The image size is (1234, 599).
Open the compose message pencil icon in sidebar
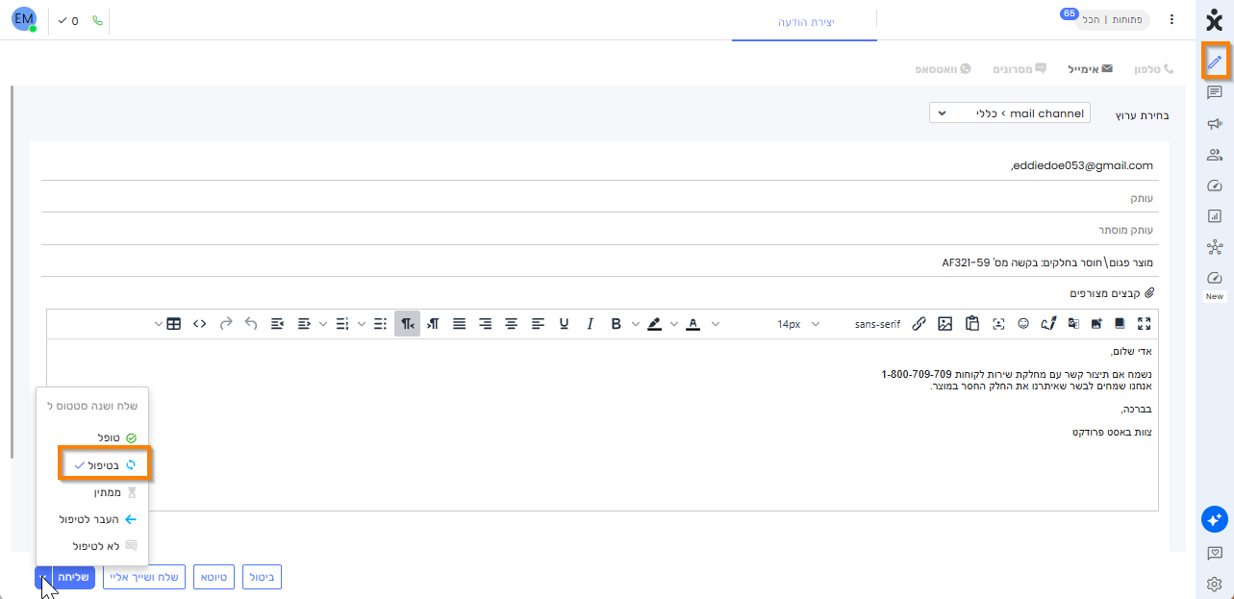pos(1215,62)
